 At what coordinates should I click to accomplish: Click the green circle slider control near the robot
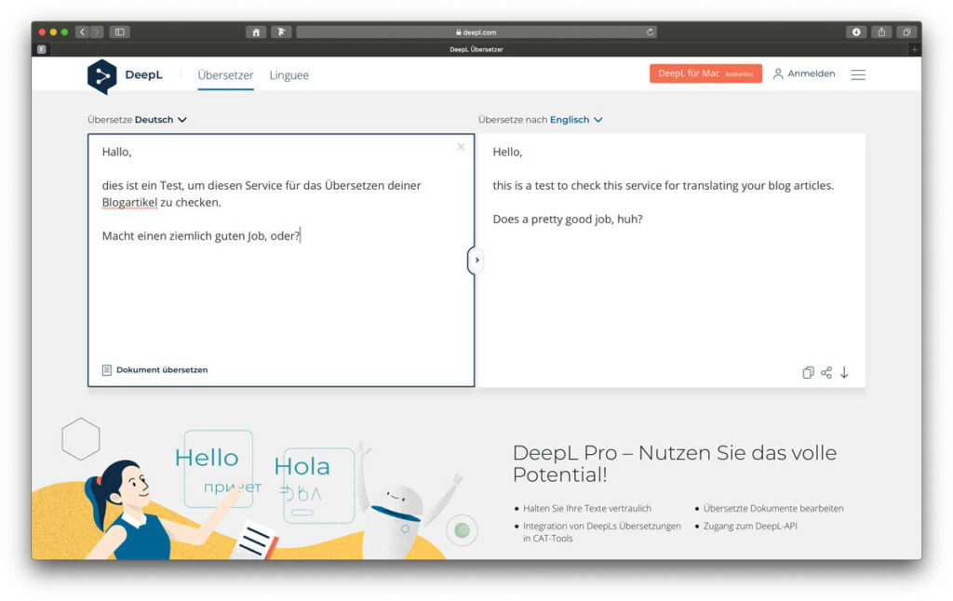click(462, 528)
